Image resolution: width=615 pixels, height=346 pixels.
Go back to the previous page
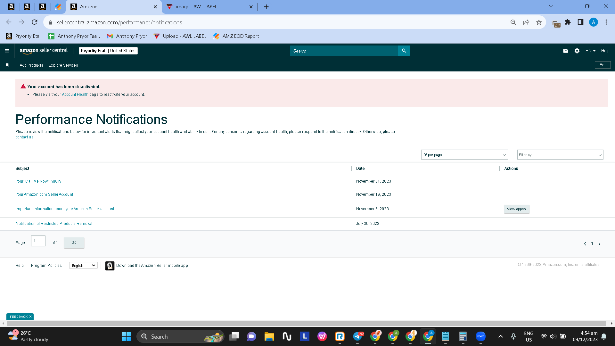9,22
